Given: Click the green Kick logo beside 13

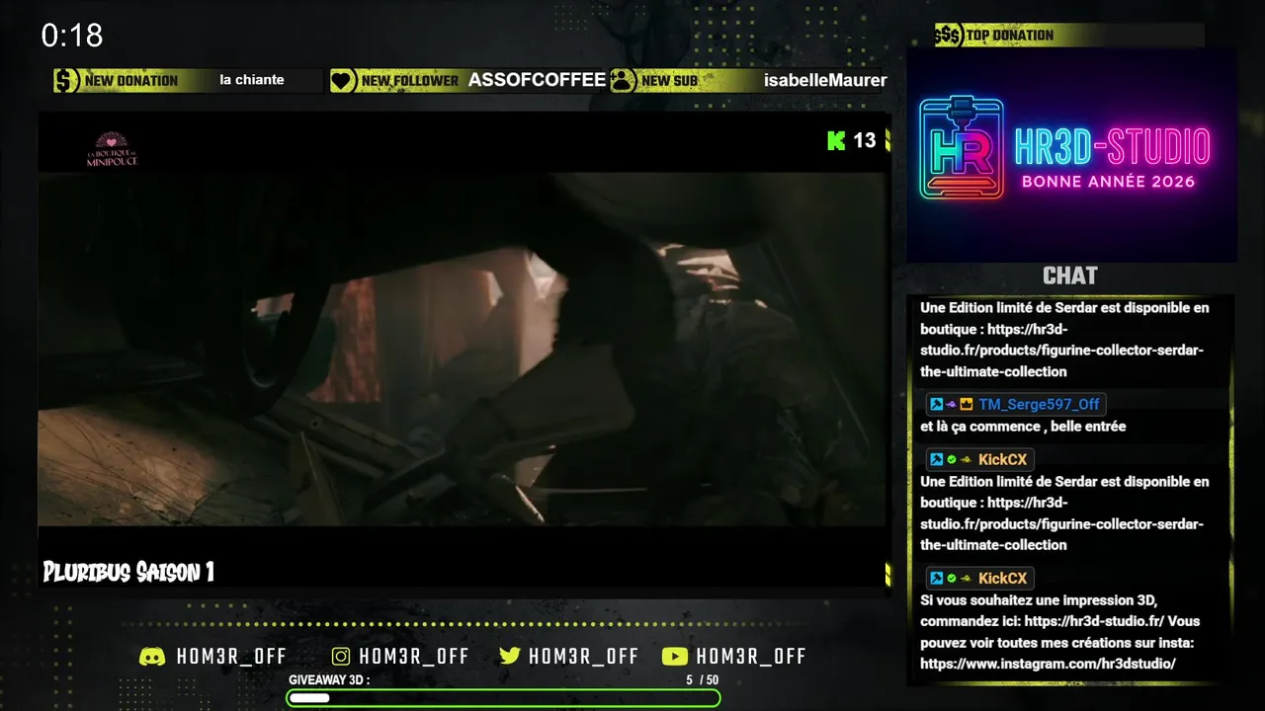Looking at the screenshot, I should coord(836,140).
